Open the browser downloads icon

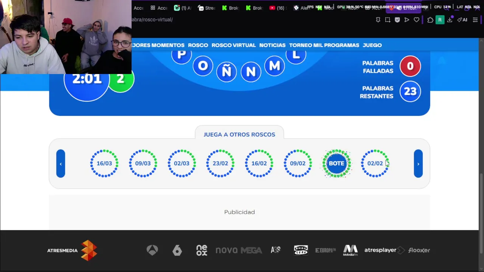[450, 20]
